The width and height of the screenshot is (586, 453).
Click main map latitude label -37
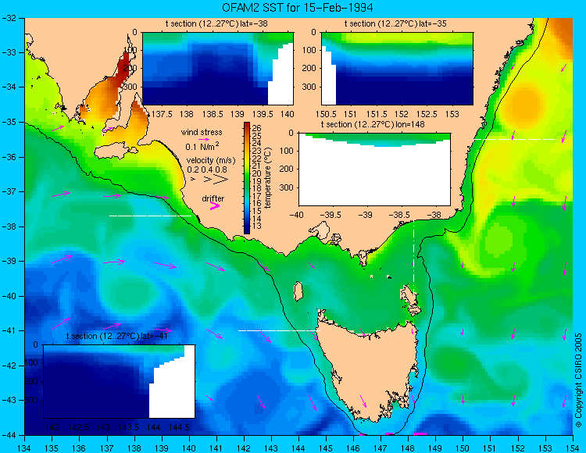pyautogui.click(x=9, y=192)
